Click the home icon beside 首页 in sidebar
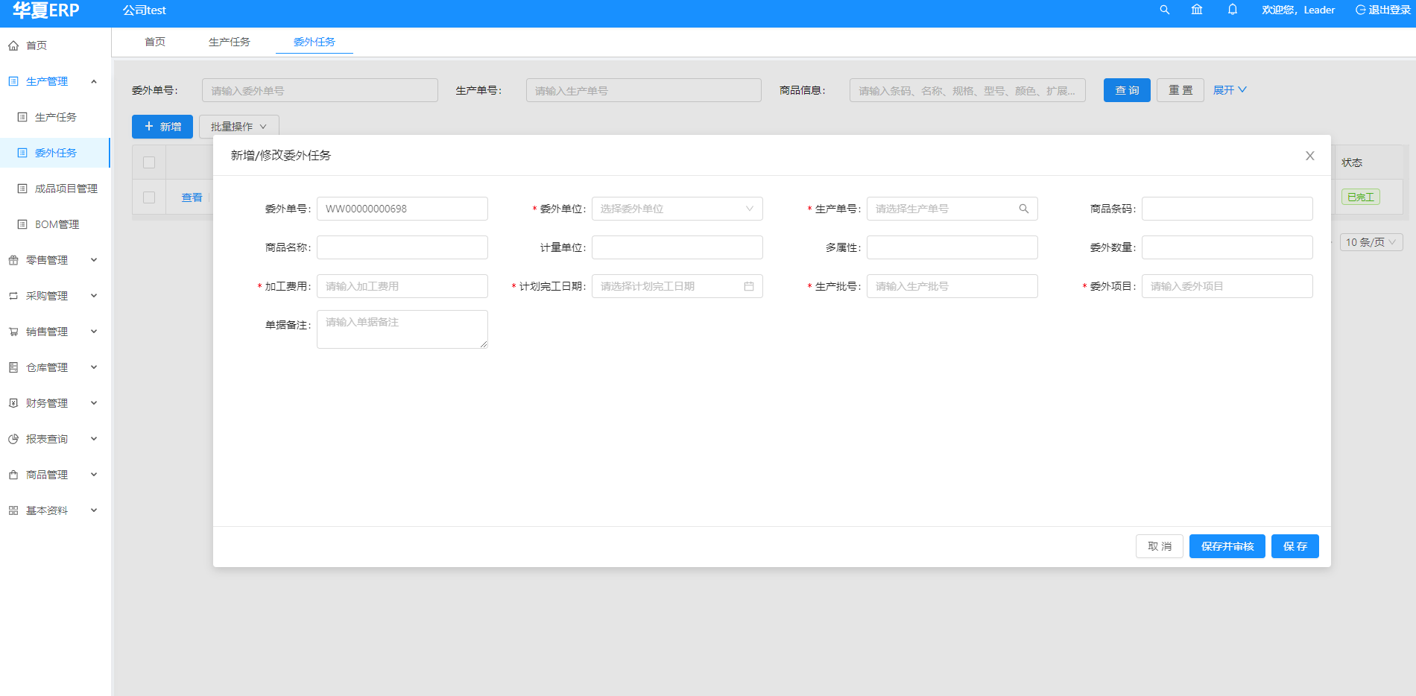Viewport: 1416px width, 696px height. (x=13, y=45)
